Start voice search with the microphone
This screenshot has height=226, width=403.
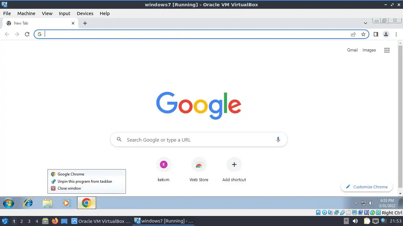(x=278, y=140)
